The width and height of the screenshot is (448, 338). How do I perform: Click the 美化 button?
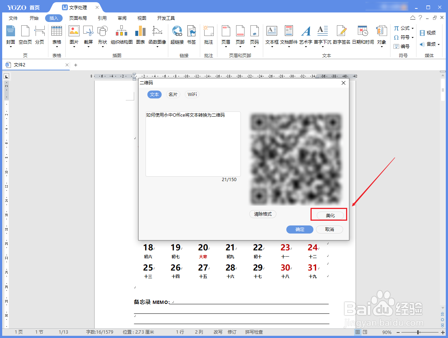[x=331, y=216]
